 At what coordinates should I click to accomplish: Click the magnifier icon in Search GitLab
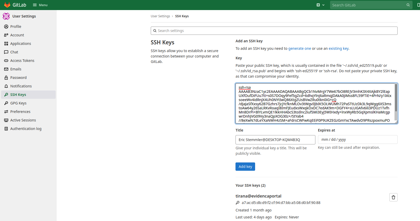(x=408, y=5)
